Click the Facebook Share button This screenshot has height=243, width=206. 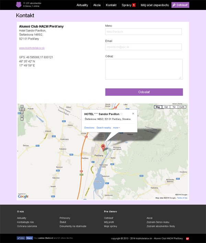29,238
